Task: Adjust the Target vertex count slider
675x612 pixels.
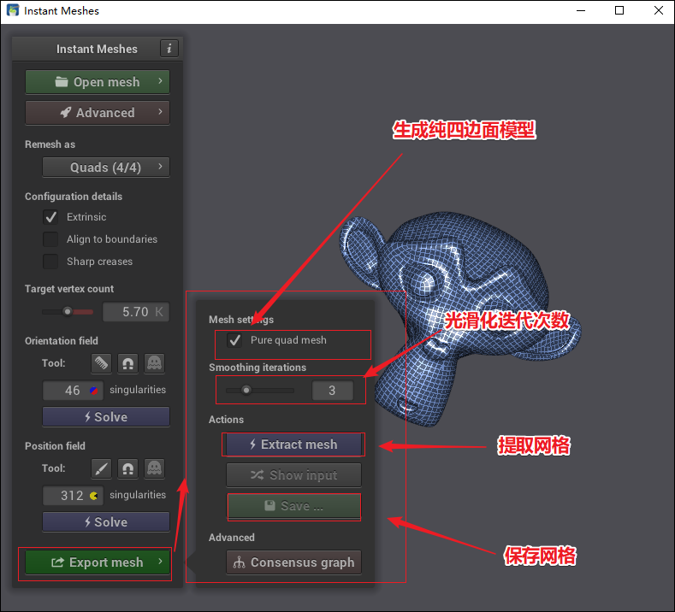Action: pyautogui.click(x=68, y=311)
